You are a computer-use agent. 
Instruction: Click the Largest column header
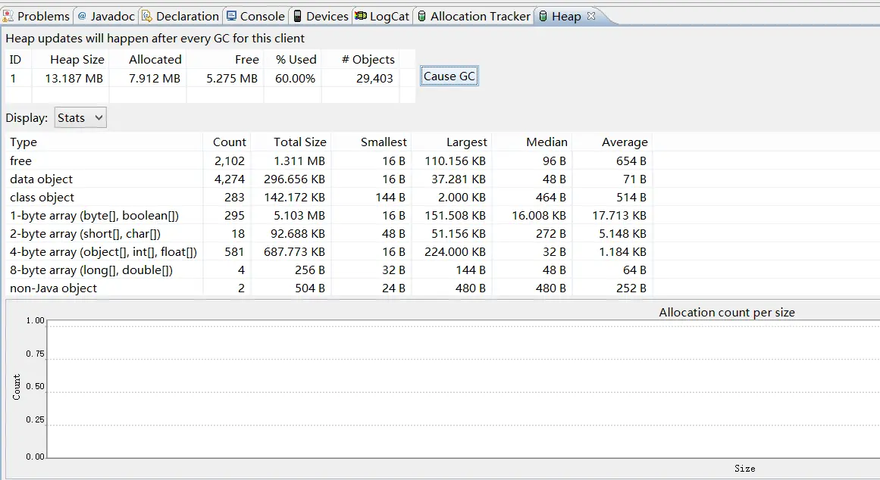point(451,142)
